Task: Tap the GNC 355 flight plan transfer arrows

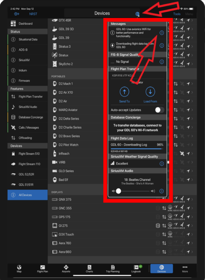Action: [164, 208]
